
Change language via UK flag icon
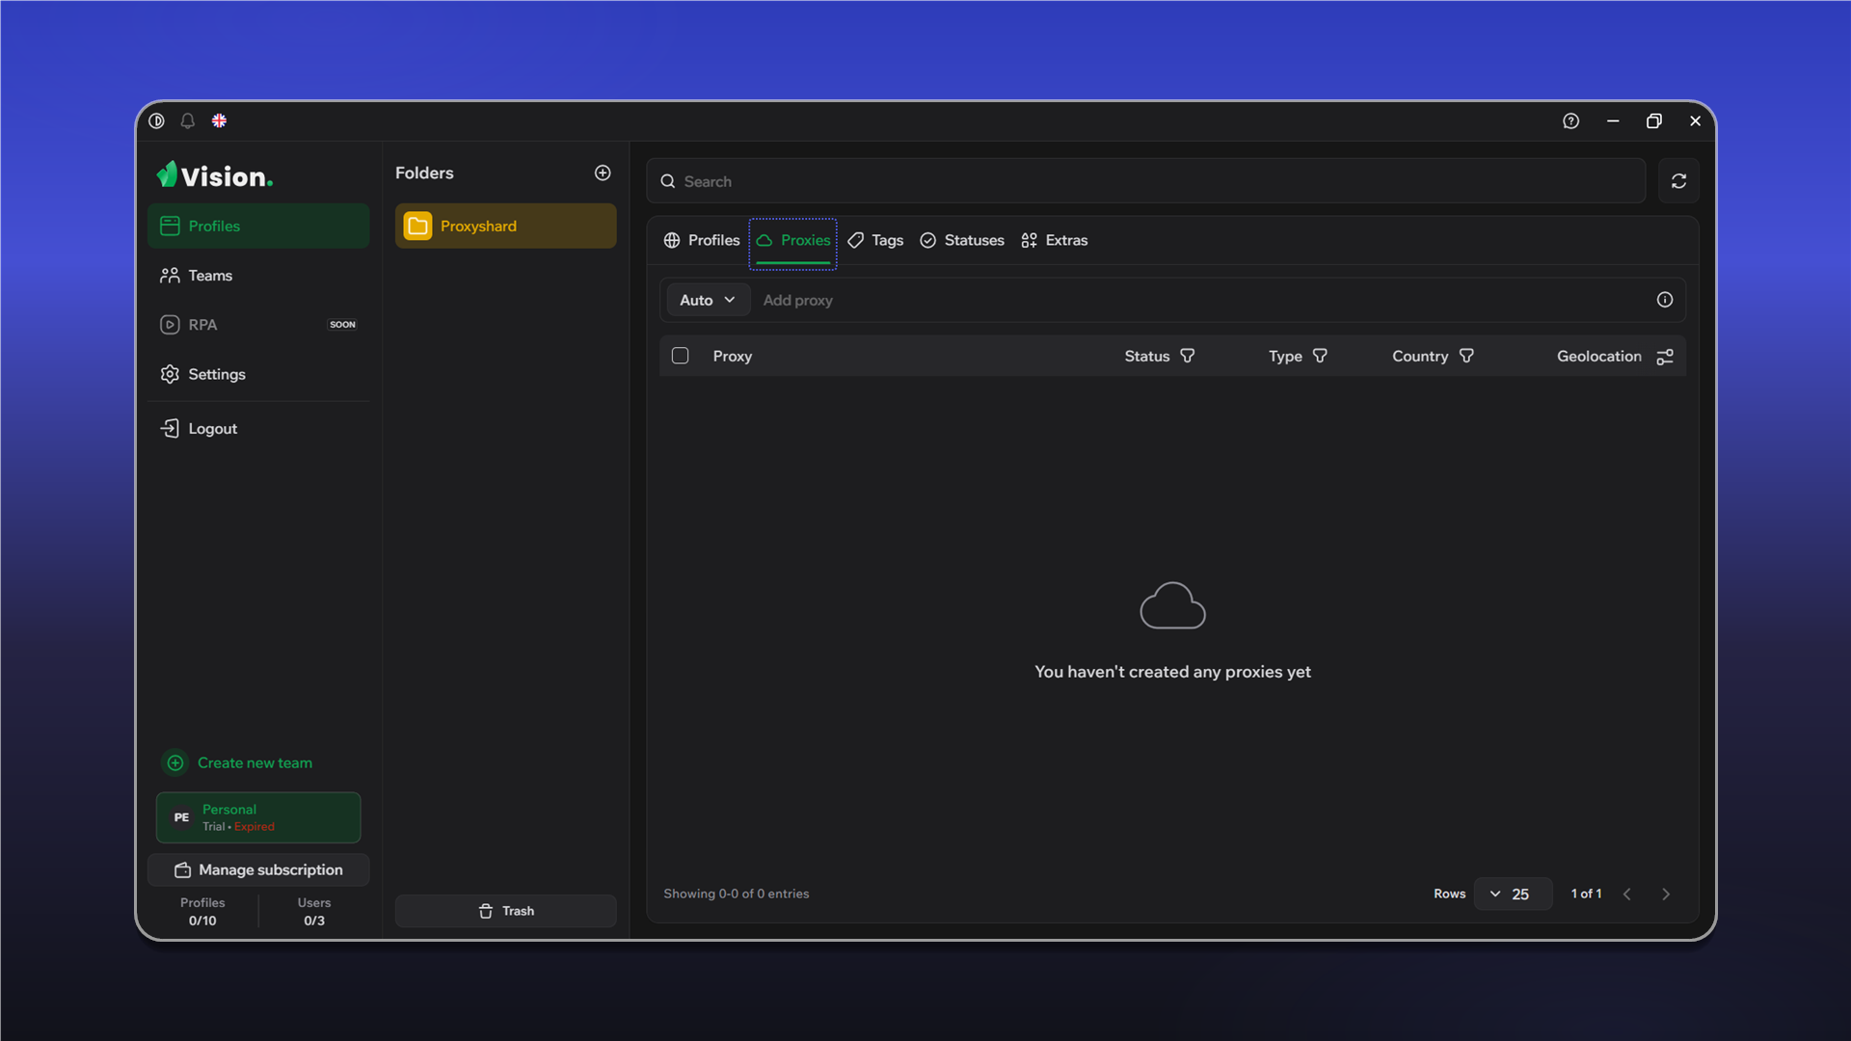point(220,120)
